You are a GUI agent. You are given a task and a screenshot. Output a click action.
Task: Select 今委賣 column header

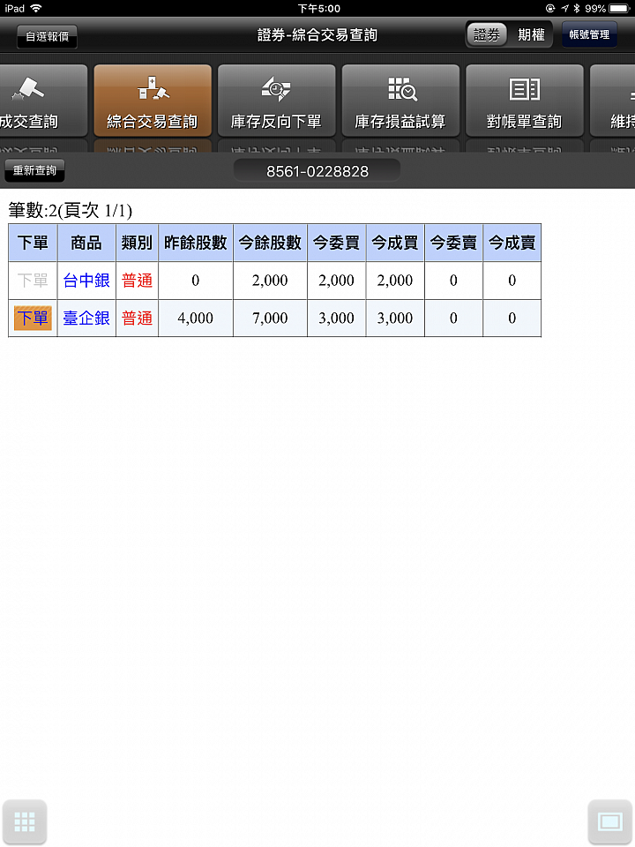453,244
